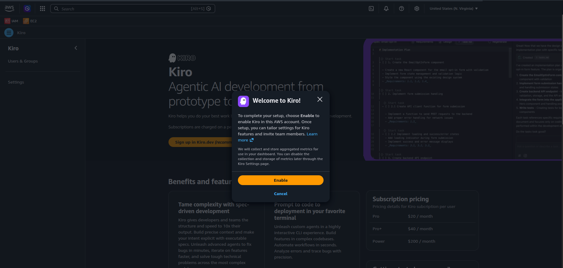
Task: Click the Kiro breadcrumb label
Action: pos(21,33)
